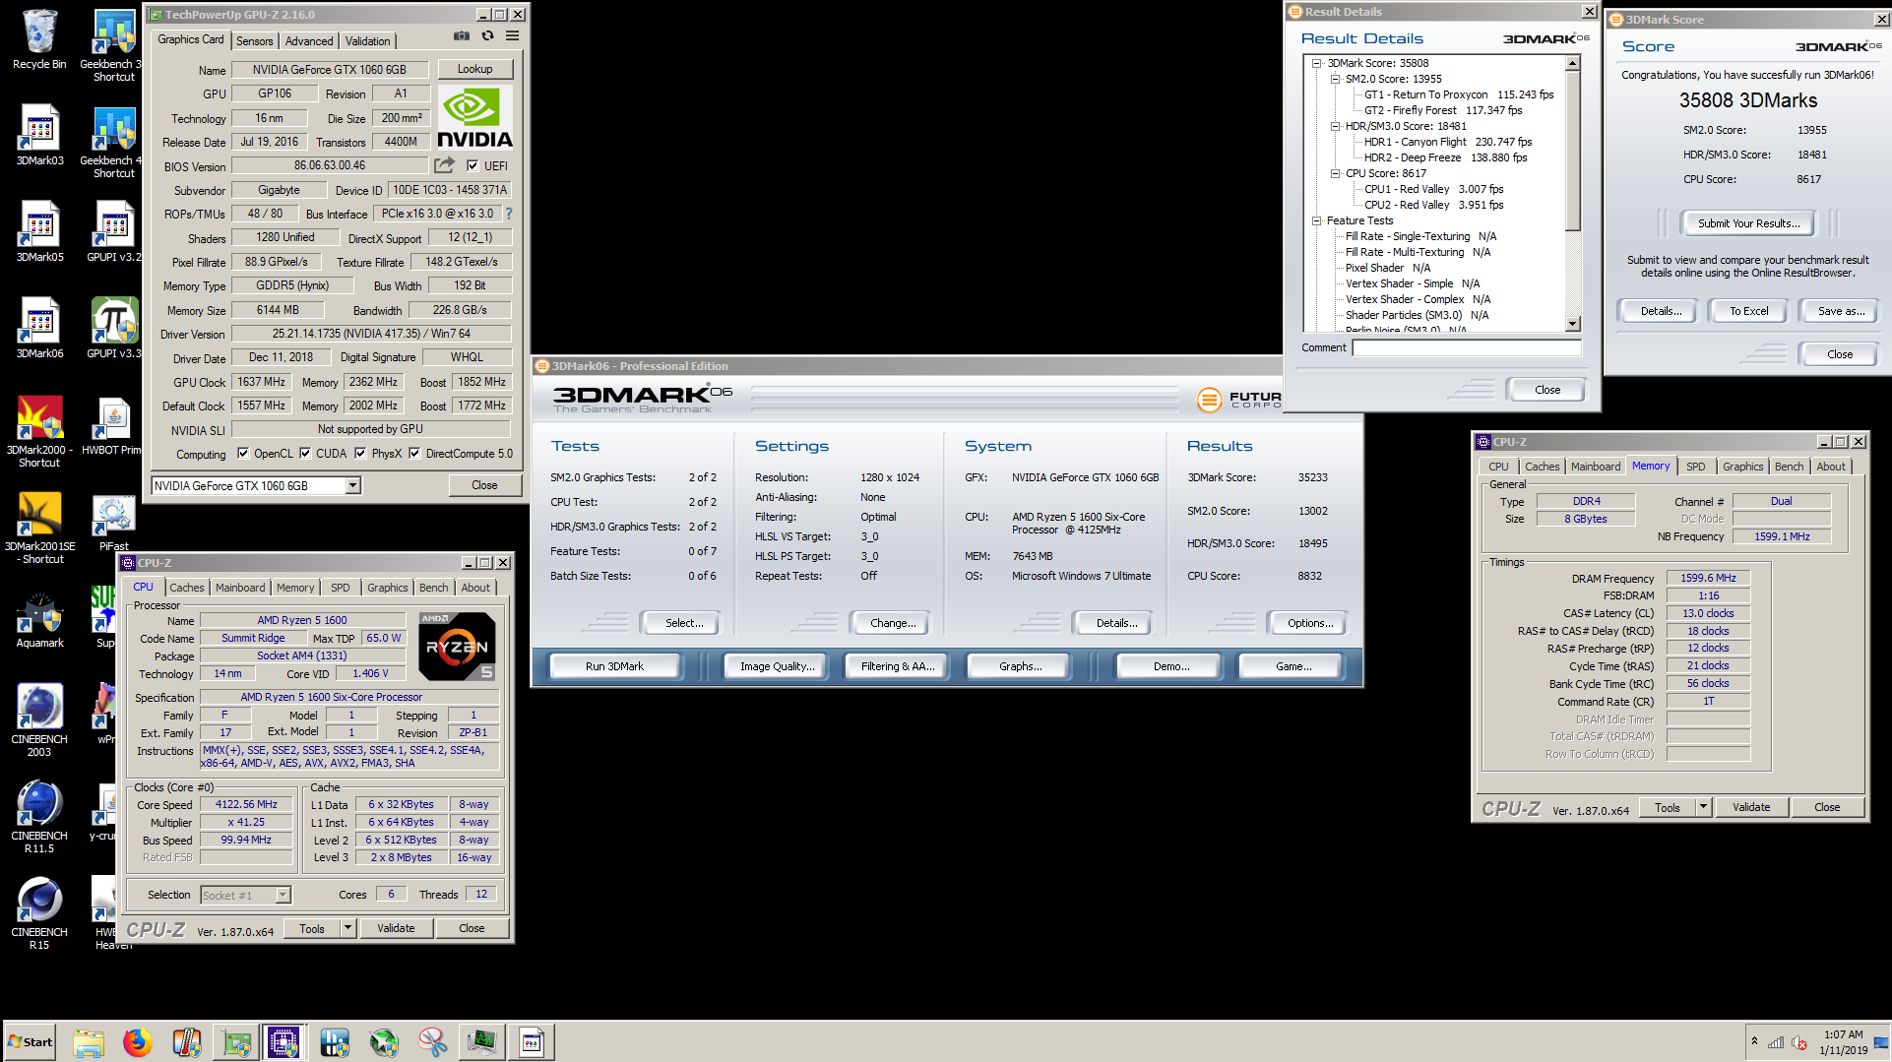The height and width of the screenshot is (1062, 1892).
Task: Open the Tools dropdown arrow in Memory CPU-Z window
Action: coord(1703,807)
